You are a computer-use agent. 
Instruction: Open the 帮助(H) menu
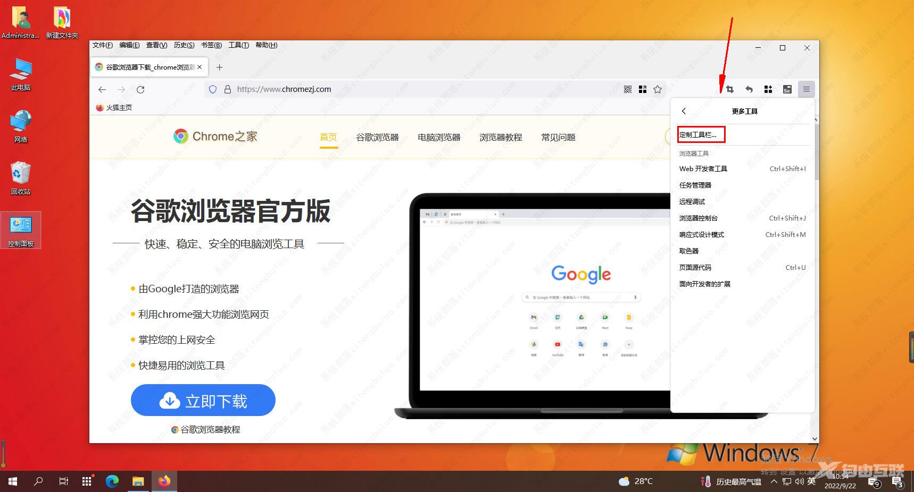point(267,45)
